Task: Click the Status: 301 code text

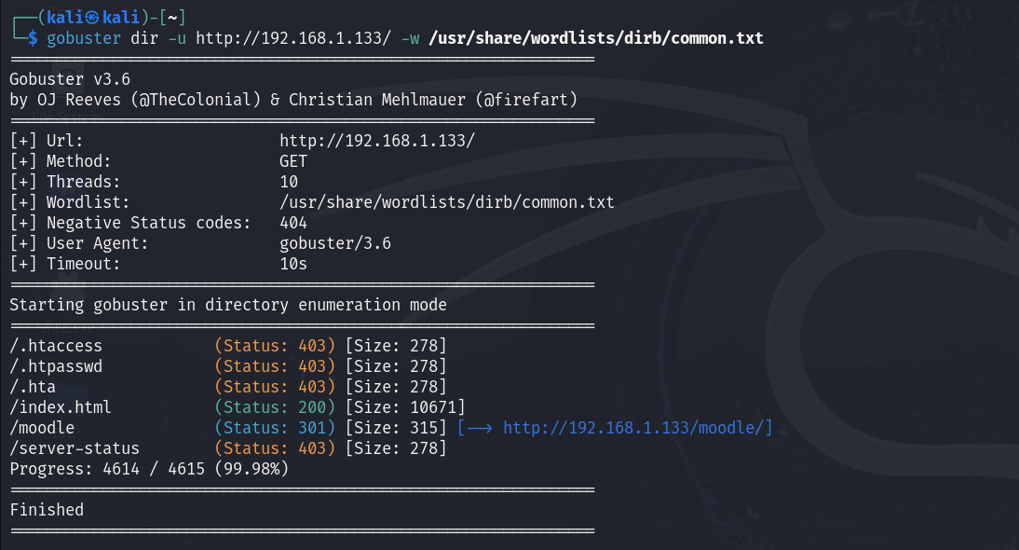Action: click(x=275, y=428)
